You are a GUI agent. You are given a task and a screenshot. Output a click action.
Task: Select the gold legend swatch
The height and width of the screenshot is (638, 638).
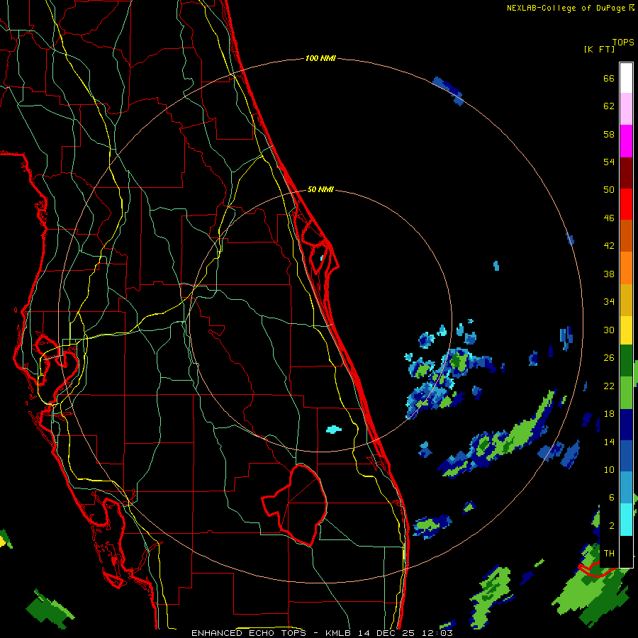coord(626,300)
